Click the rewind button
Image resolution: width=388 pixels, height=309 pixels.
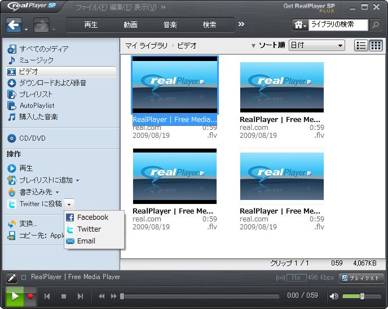tap(102, 297)
